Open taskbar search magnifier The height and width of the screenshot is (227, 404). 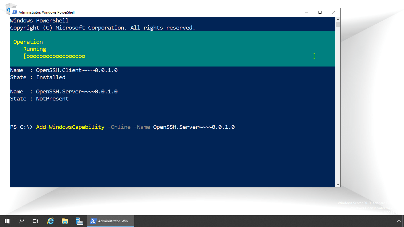click(x=21, y=221)
